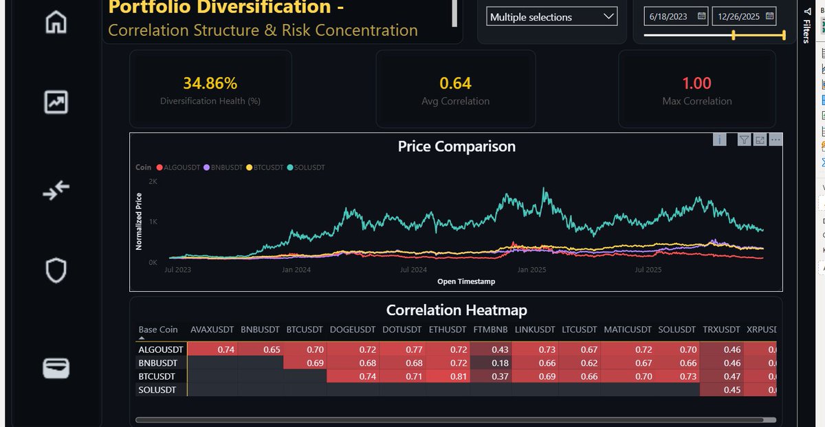Click the AVAXUSDT column header
The width and height of the screenshot is (825, 427).
tap(212, 330)
